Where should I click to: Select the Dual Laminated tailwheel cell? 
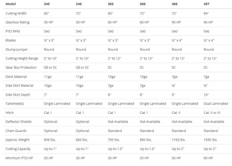coord(216,104)
